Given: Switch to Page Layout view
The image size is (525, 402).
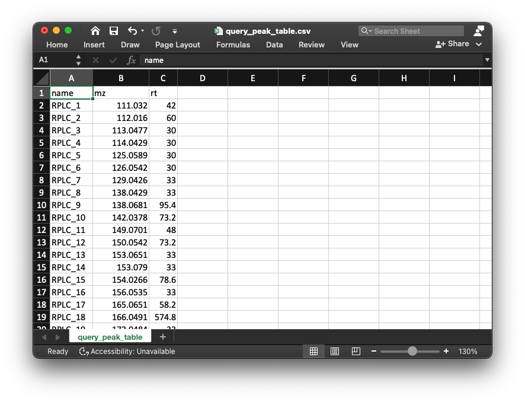Looking at the screenshot, I should click(x=335, y=351).
